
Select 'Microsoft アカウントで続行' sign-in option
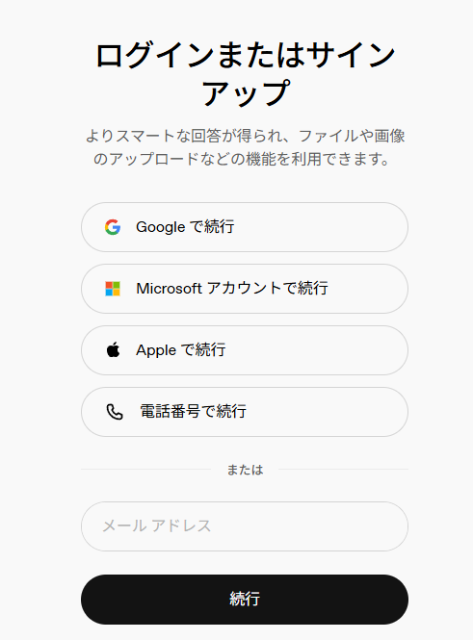pos(245,289)
